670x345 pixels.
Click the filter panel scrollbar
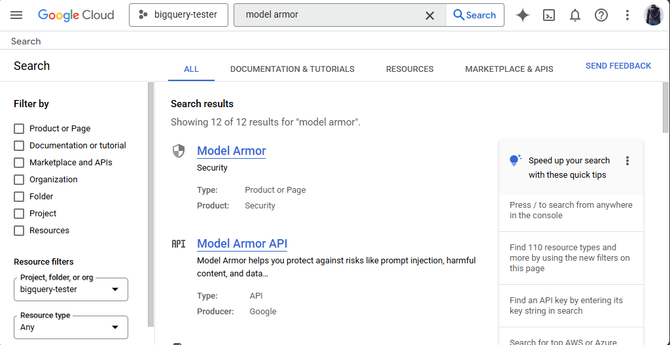(x=150, y=205)
